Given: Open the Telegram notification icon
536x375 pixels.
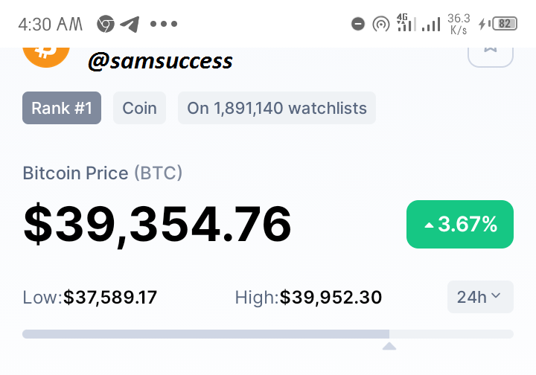Looking at the screenshot, I should pyautogui.click(x=130, y=25).
